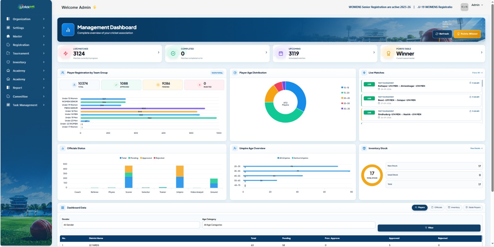Open View All link in Live Matches

click(x=477, y=73)
